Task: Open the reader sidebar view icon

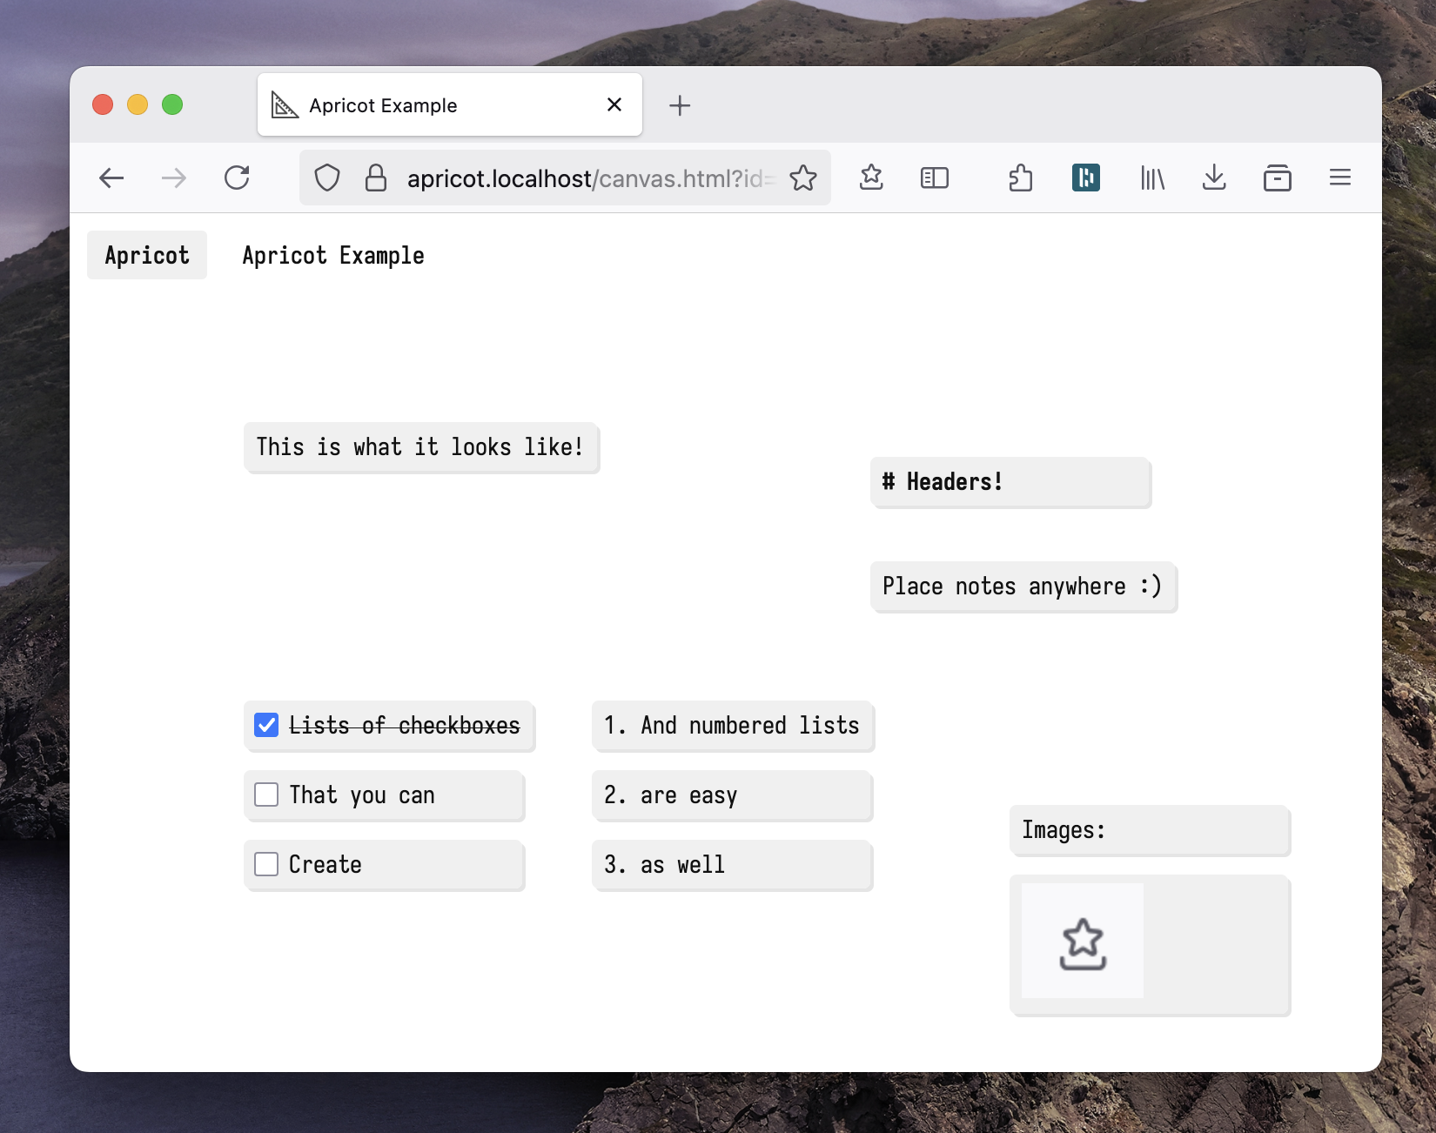Action: 934,178
